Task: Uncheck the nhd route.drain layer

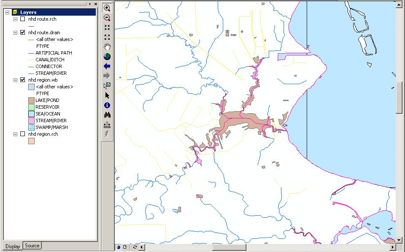Action: point(23,33)
